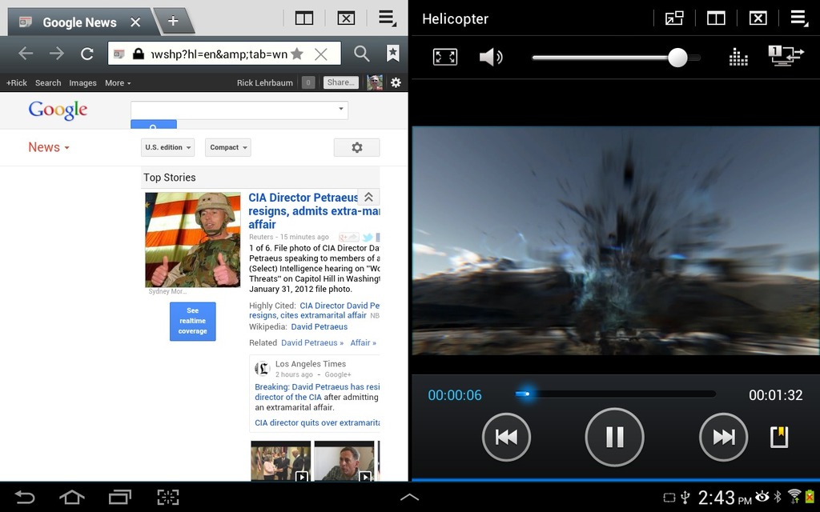Expand the More menu in Google bar
Image resolution: width=820 pixels, height=512 pixels.
(x=118, y=82)
